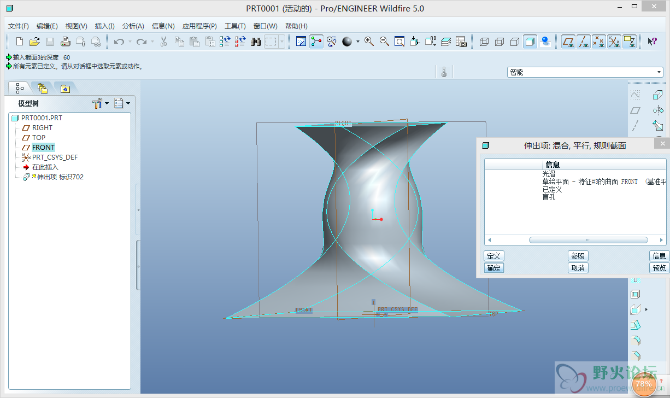Click the Reorient view icon
The width and height of the screenshot is (670, 398).
click(415, 42)
